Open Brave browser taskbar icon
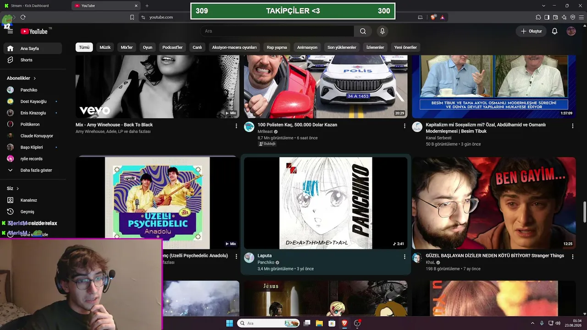Screen dimensions: 587x330 pos(344,323)
